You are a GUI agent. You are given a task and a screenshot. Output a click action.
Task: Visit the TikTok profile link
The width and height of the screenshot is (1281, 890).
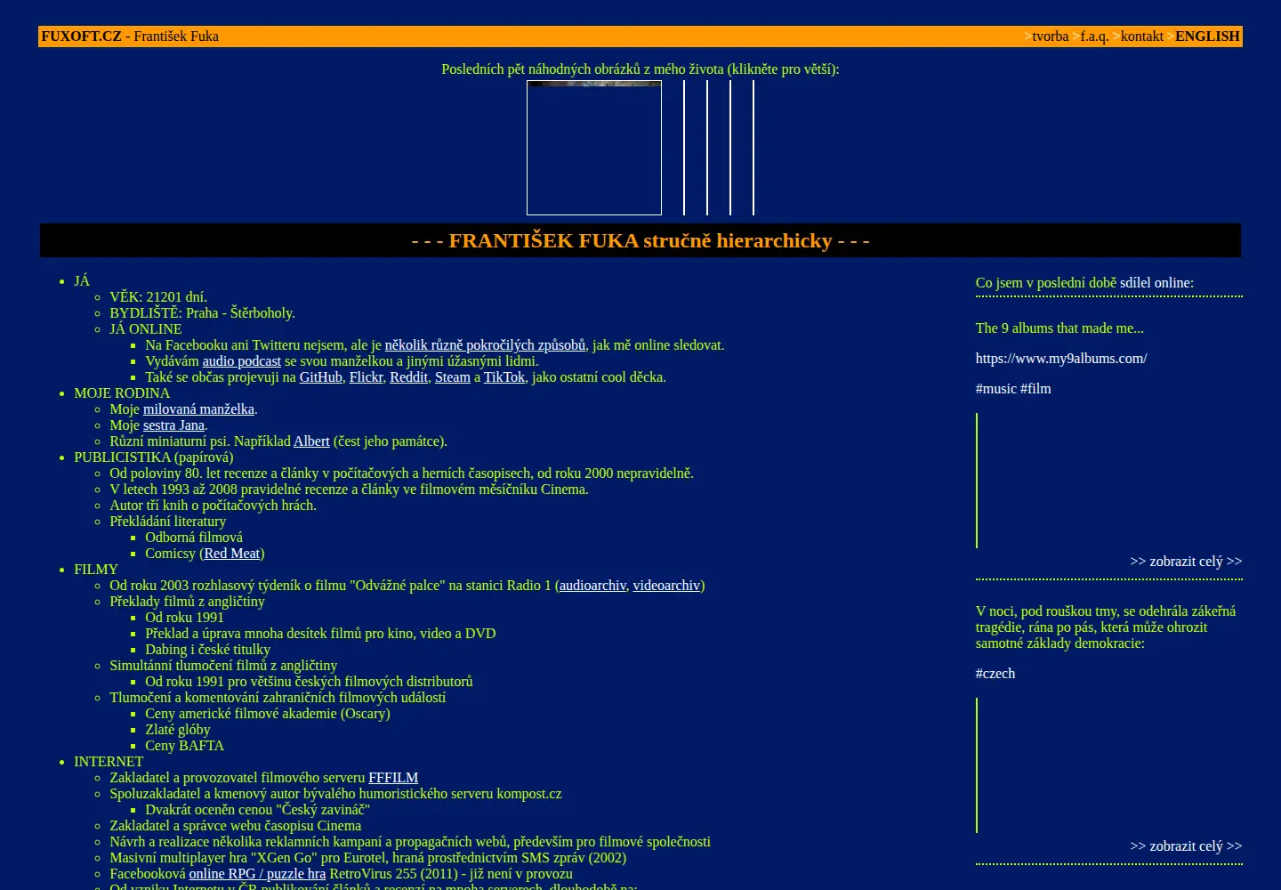pos(504,377)
